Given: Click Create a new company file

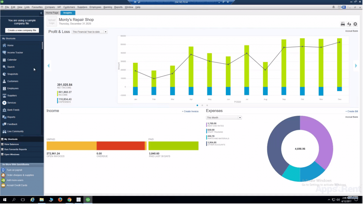Looking at the screenshot, I should pyautogui.click(x=22, y=30).
